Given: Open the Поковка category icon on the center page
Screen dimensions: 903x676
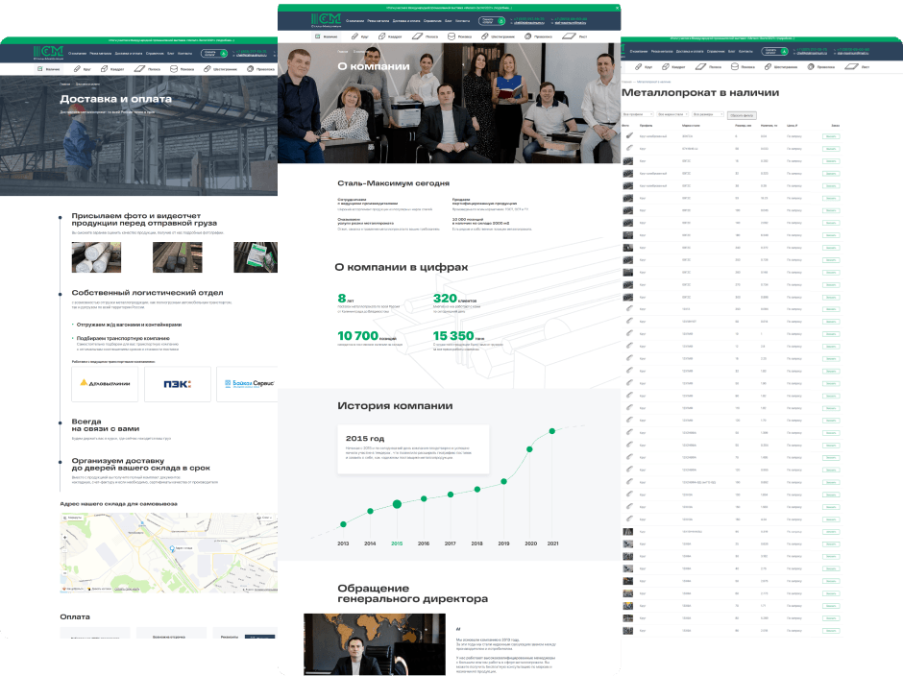Looking at the screenshot, I should click(451, 36).
